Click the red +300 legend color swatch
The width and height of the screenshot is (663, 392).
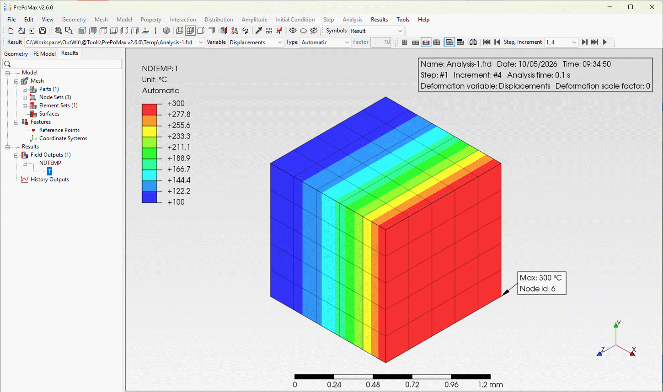[x=149, y=109]
